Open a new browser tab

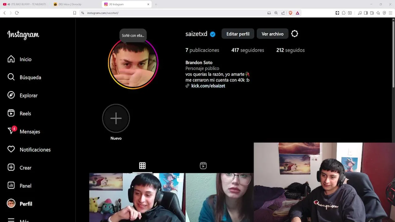[156, 4]
